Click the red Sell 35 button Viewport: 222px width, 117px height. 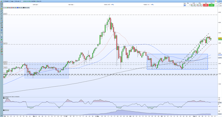(206, 5)
